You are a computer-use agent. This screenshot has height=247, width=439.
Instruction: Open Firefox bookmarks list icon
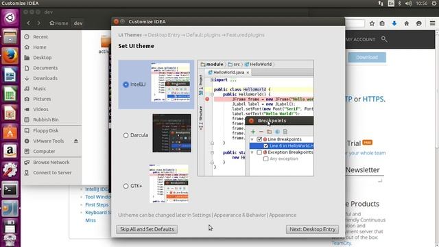382,23
